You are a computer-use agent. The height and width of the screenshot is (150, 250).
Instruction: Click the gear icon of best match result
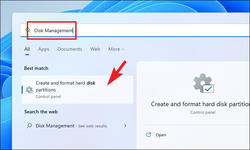click(30, 90)
